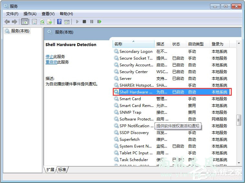Viewport: 245px width, 183px height.
Task: Click the Pause service icon
Action: tap(92, 22)
